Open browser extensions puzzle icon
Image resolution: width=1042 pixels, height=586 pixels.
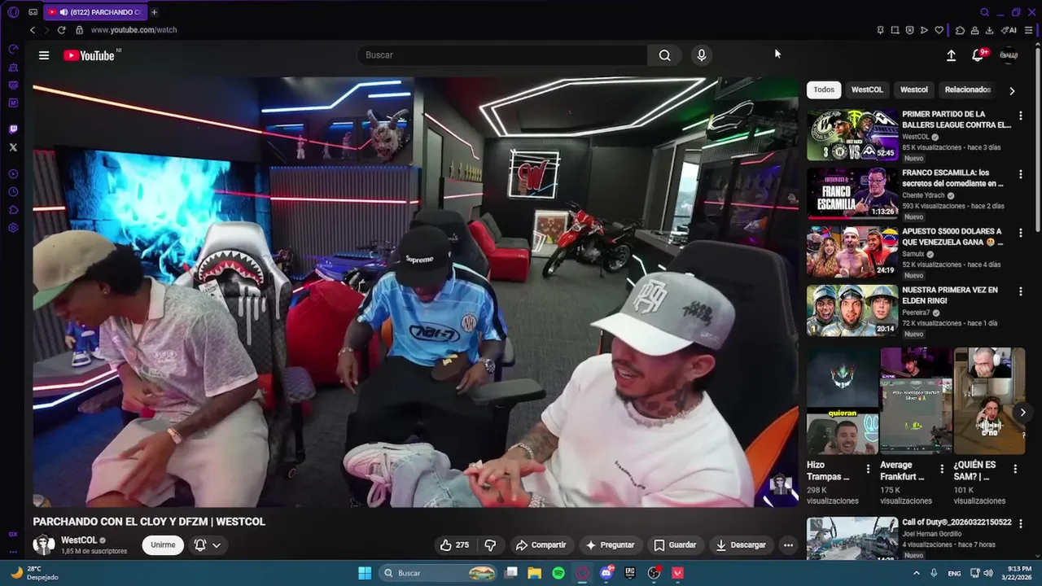(960, 30)
